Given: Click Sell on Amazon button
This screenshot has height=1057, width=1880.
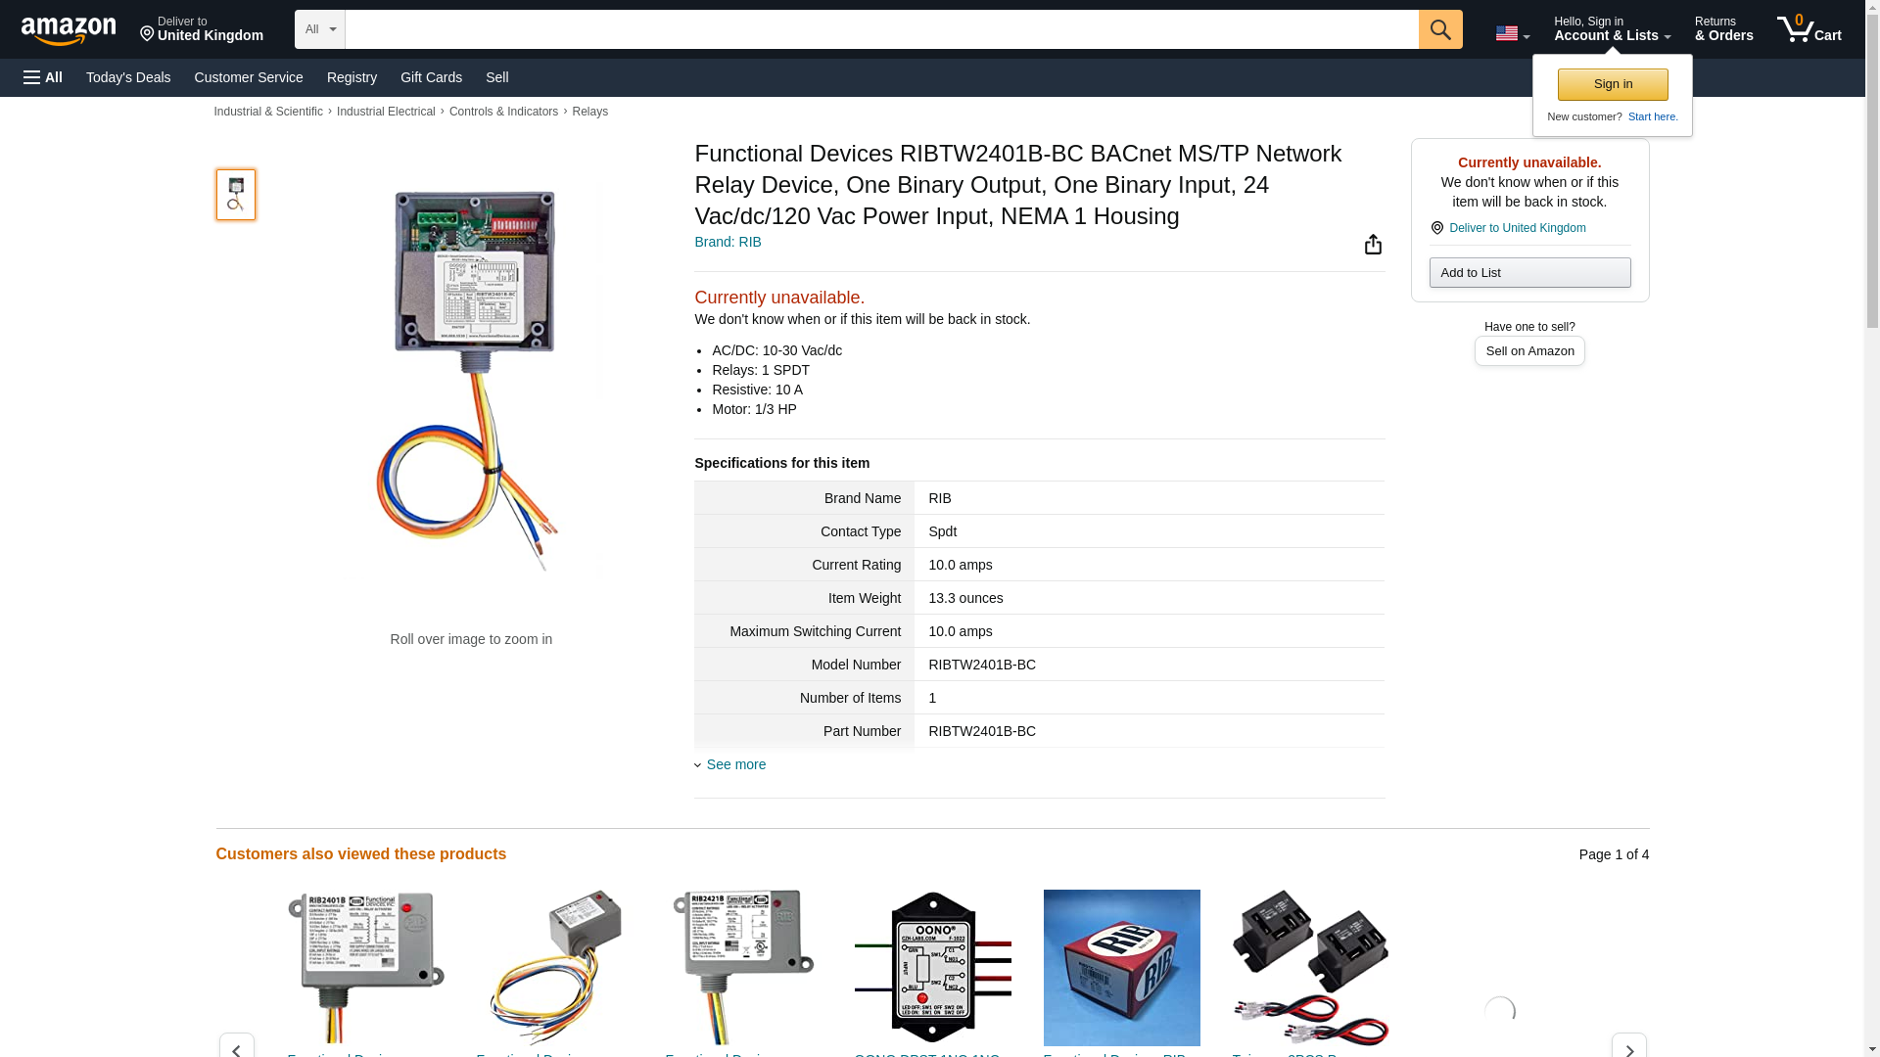Looking at the screenshot, I should click(1529, 350).
